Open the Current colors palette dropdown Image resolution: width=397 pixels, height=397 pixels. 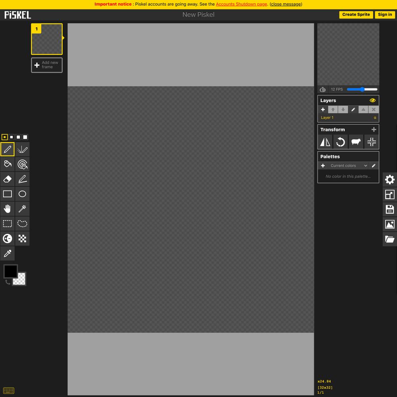point(348,166)
